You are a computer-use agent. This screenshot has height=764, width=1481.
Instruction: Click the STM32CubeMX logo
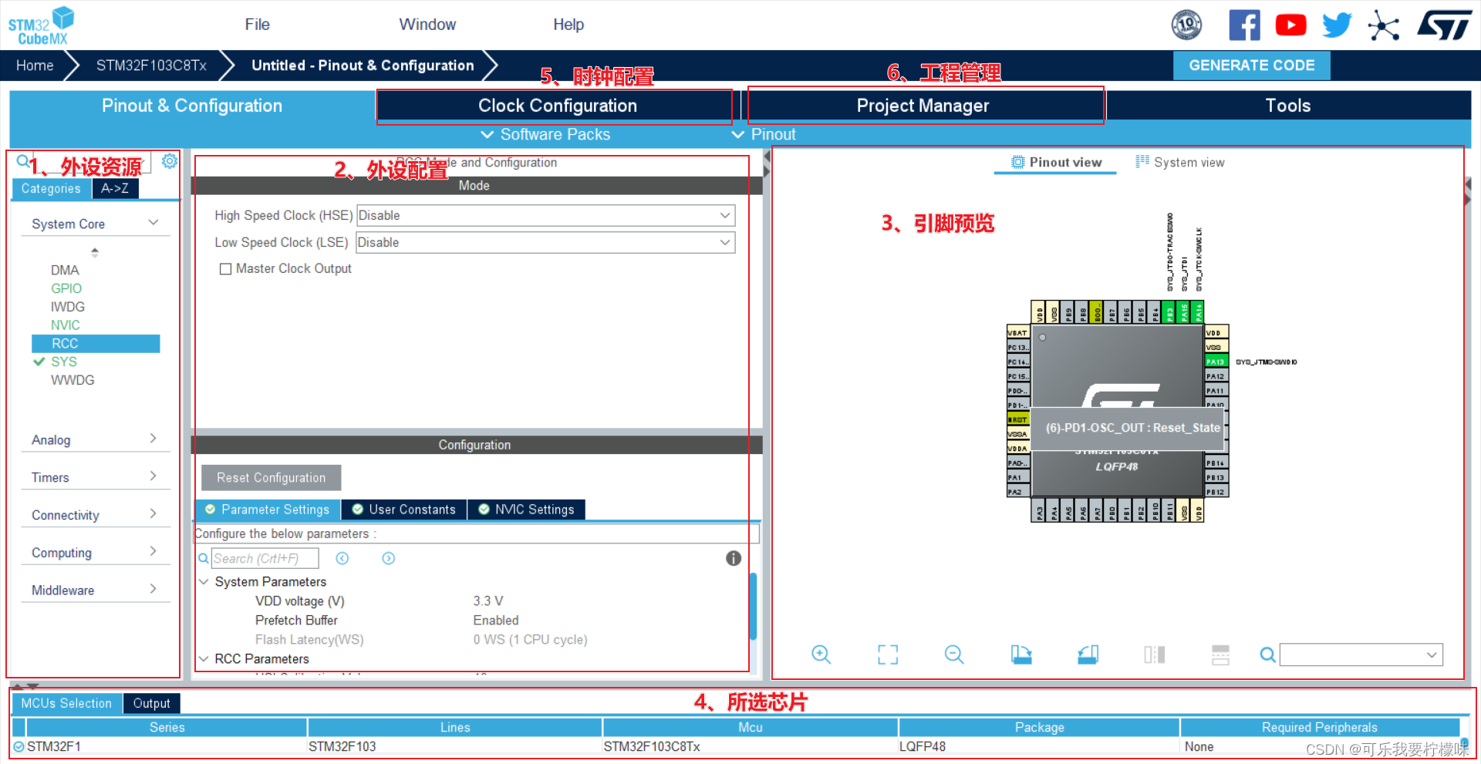pos(42,25)
